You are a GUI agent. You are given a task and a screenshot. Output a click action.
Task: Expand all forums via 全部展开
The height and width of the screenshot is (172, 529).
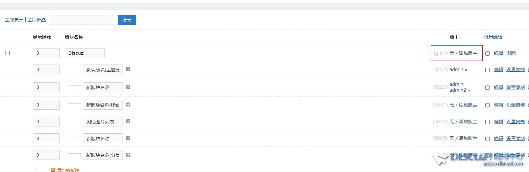coord(14,20)
